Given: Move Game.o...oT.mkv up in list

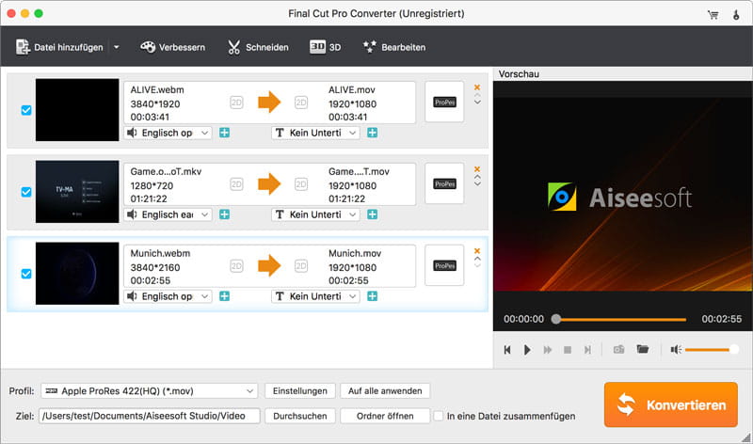Looking at the screenshot, I should [x=477, y=177].
